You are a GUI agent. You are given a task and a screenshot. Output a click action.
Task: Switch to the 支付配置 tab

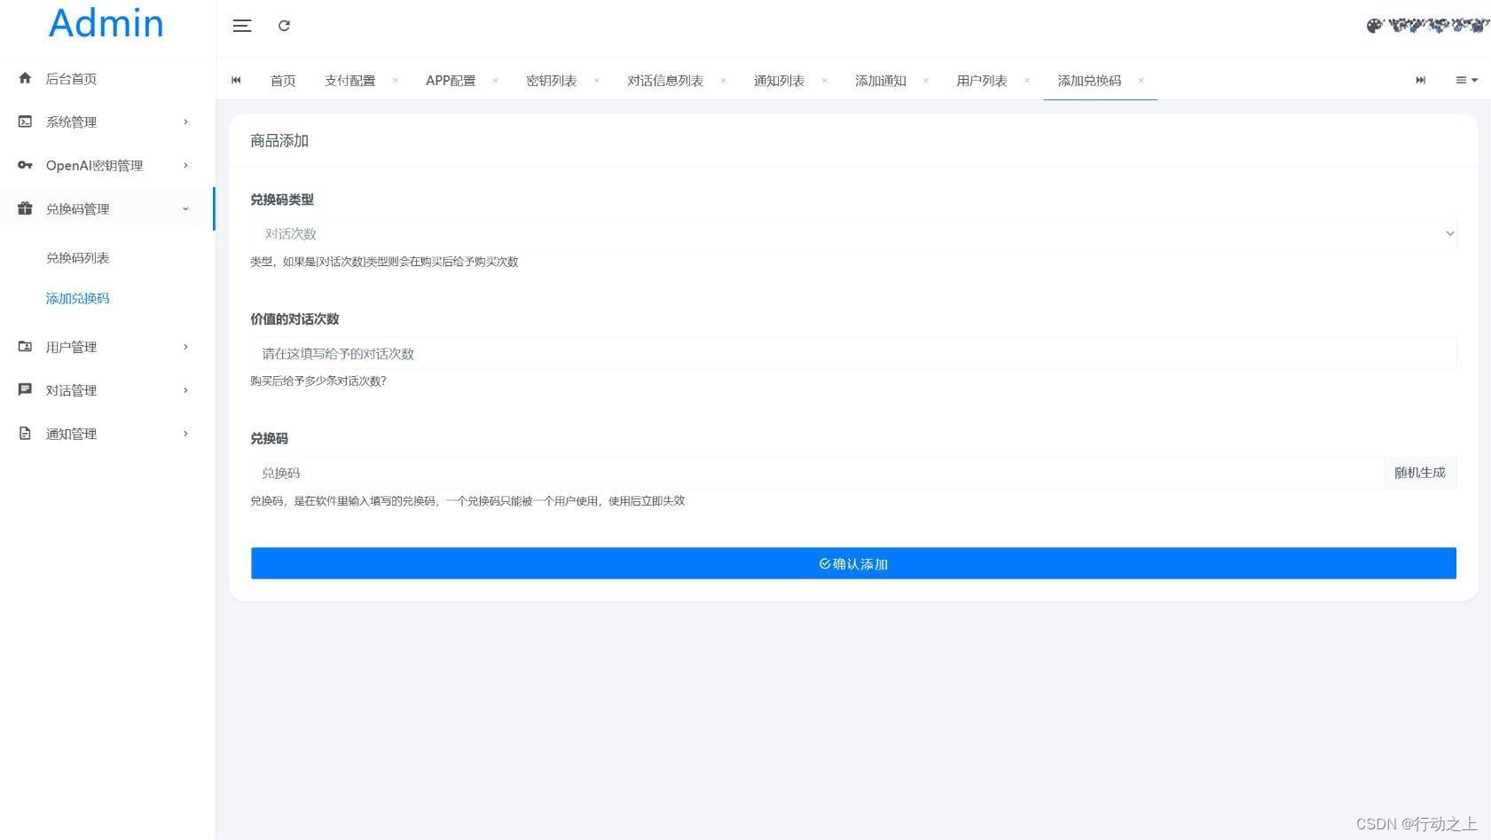(349, 81)
